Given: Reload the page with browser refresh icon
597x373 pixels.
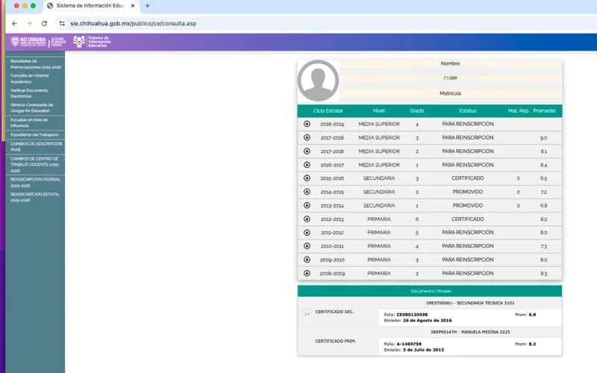Looking at the screenshot, I should pyautogui.click(x=45, y=23).
